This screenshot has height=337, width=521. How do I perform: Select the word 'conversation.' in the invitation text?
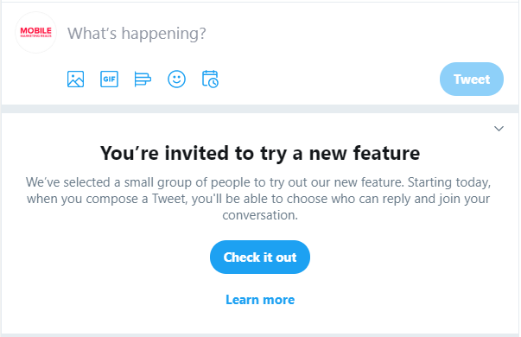coord(260,215)
